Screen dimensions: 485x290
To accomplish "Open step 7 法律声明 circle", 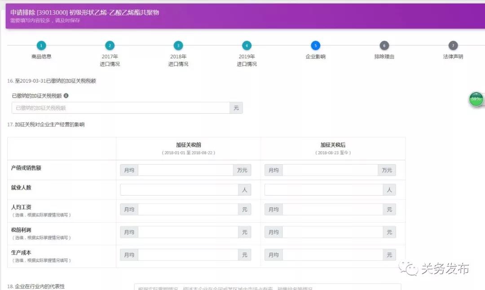I will [453, 45].
